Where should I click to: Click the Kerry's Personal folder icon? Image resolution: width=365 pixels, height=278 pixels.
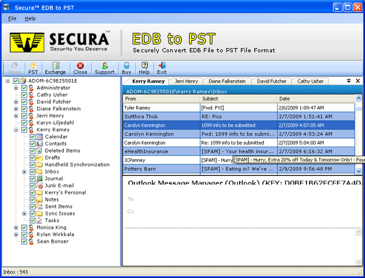coord(40,193)
